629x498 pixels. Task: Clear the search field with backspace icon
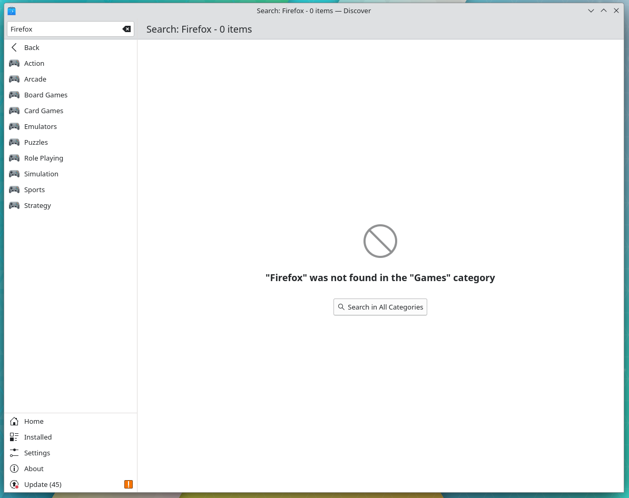(x=126, y=29)
